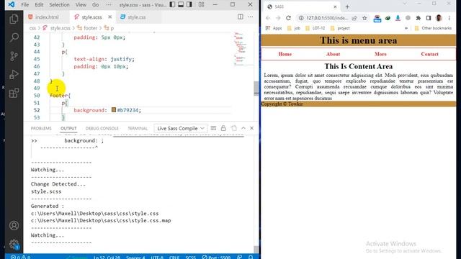This screenshot has height=259, width=461.
Task: Open the Search view in activity bar
Action: pos(14,37)
